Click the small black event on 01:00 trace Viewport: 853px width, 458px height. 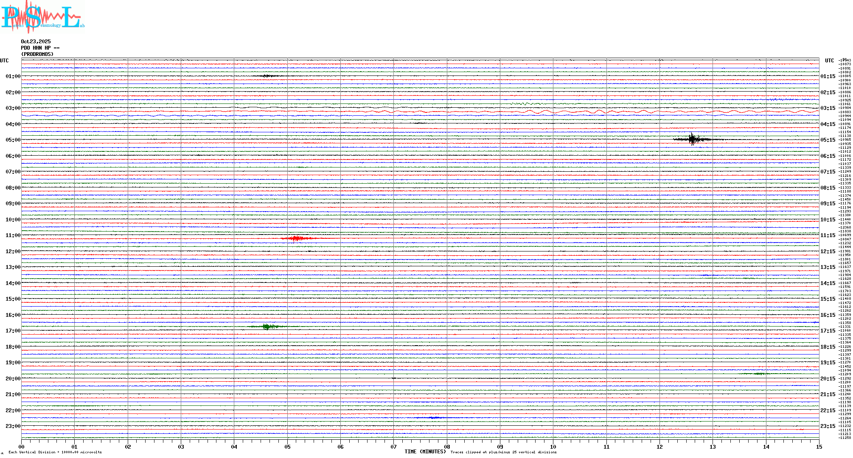click(267, 76)
